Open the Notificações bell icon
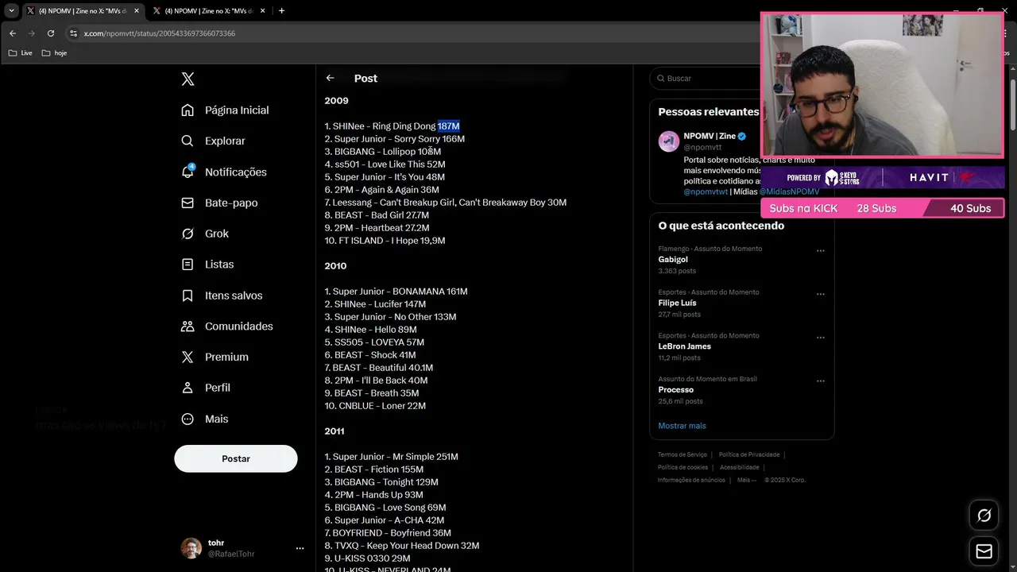The width and height of the screenshot is (1017, 572). [x=188, y=172]
